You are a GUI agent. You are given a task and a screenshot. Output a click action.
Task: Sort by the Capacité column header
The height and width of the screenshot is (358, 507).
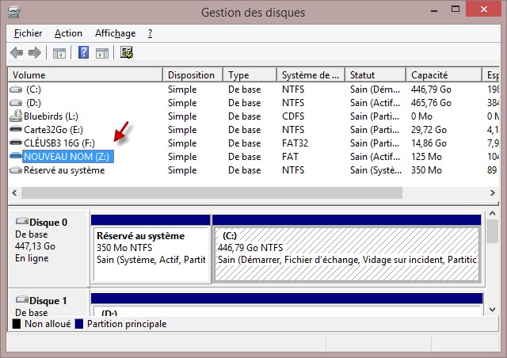point(442,75)
